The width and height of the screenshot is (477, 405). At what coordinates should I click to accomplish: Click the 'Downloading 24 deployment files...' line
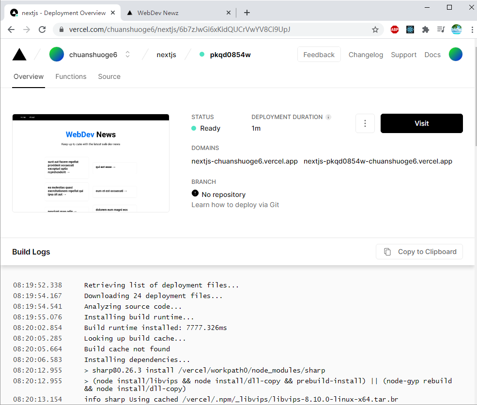tap(154, 296)
